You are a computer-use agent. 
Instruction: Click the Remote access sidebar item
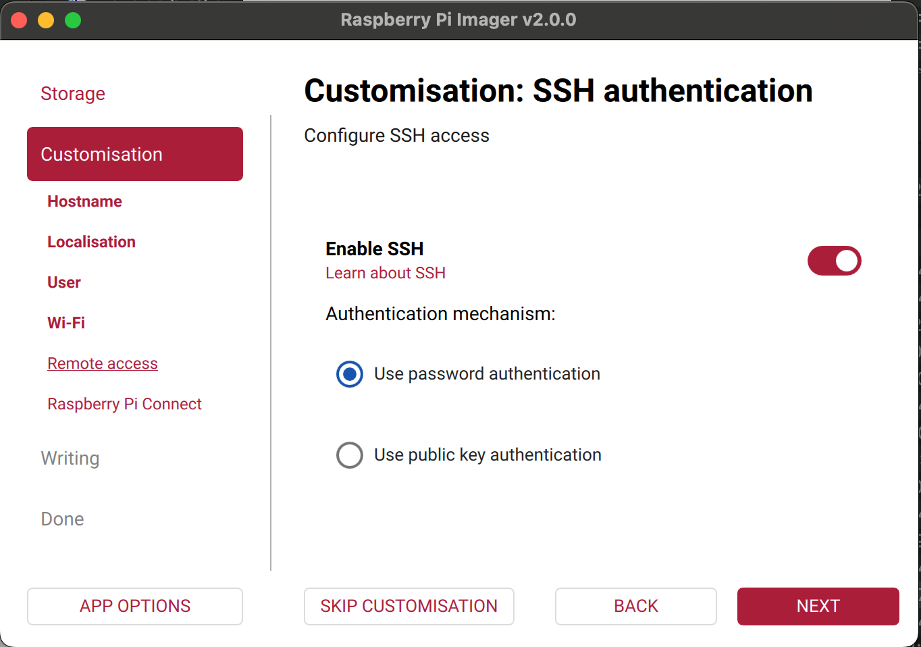[103, 363]
